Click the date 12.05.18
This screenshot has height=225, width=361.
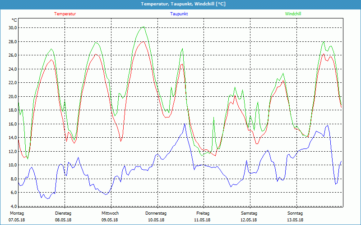point(249,220)
